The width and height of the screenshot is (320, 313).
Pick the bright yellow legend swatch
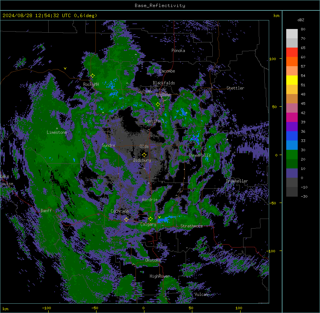[292, 80]
